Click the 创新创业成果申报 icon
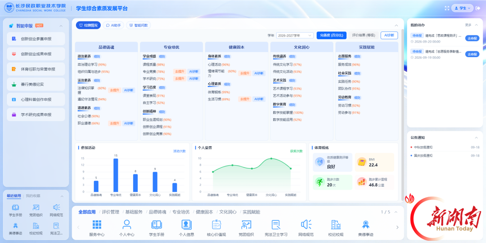The image size is (486, 243). 13,54
